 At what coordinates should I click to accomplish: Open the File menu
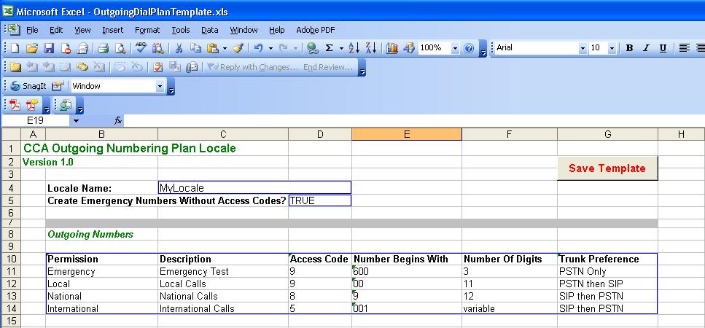[x=32, y=30]
